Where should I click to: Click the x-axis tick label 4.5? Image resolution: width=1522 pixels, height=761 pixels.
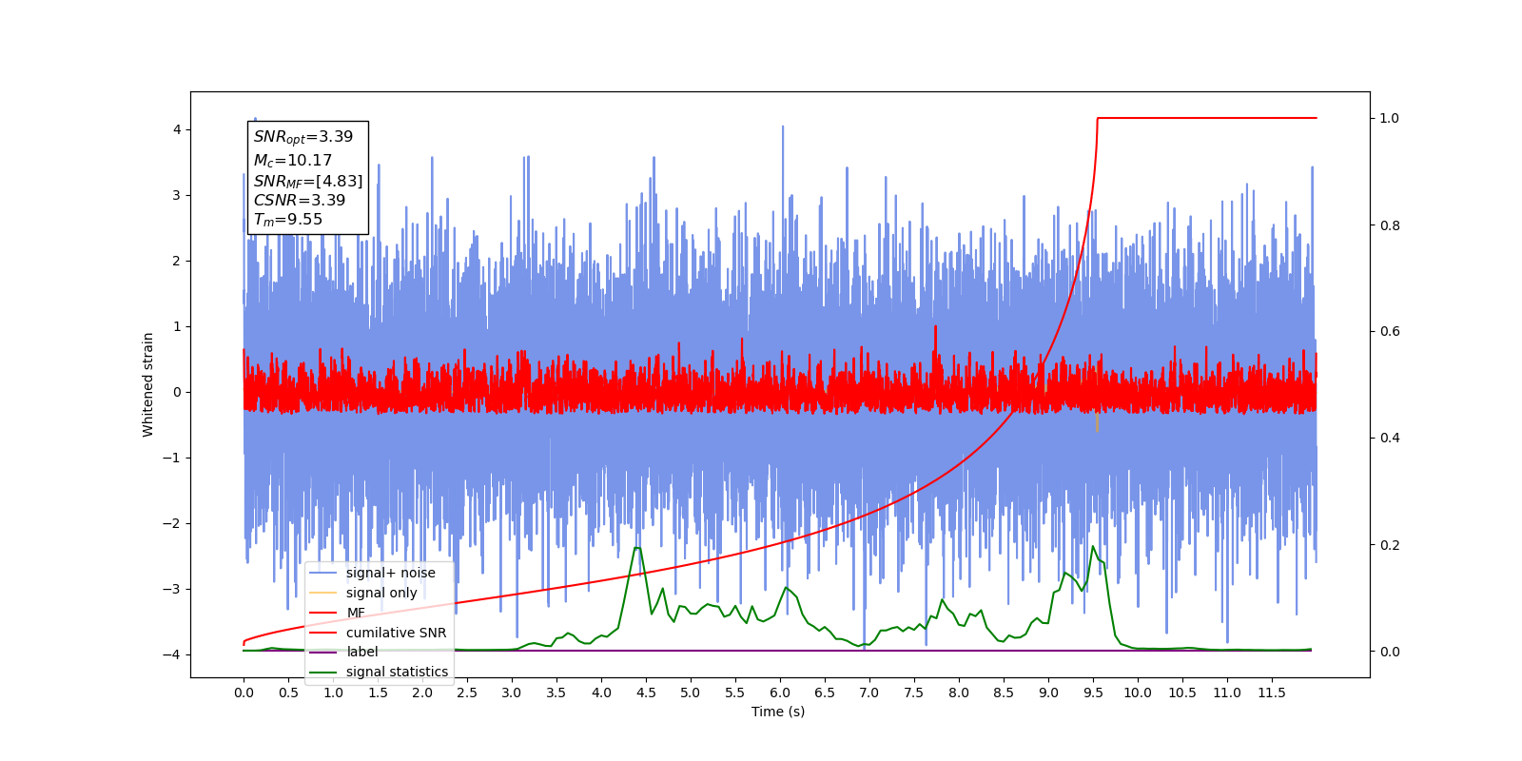click(646, 693)
